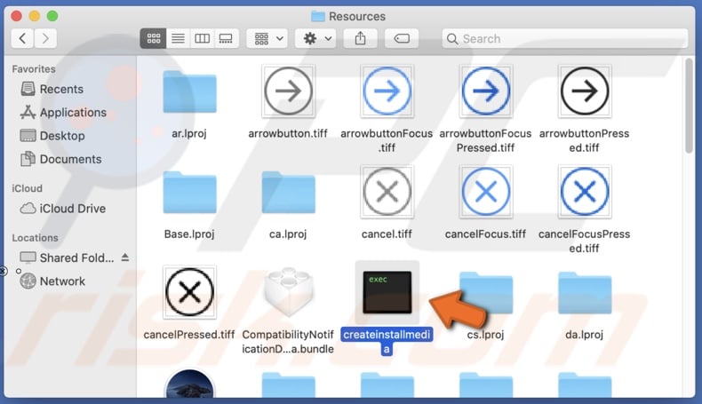This screenshot has width=702, height=404.
Task: Click the vertical scrollbar thumb
Action: [689, 107]
